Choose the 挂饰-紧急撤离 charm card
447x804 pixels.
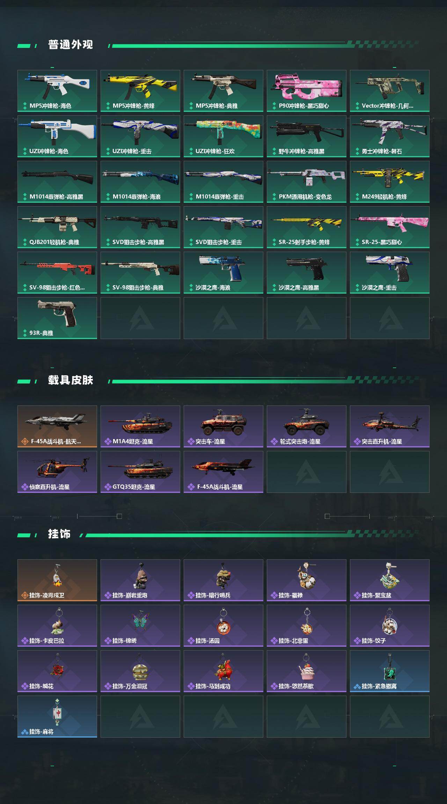point(390,671)
